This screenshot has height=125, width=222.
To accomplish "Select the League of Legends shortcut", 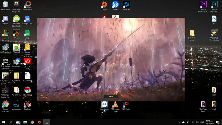I will [5, 35].
